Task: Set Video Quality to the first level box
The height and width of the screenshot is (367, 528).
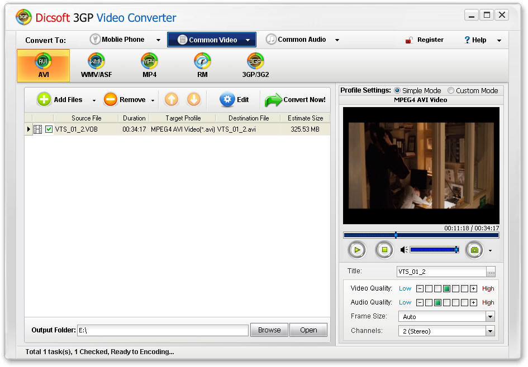Action: pyautogui.click(x=429, y=289)
